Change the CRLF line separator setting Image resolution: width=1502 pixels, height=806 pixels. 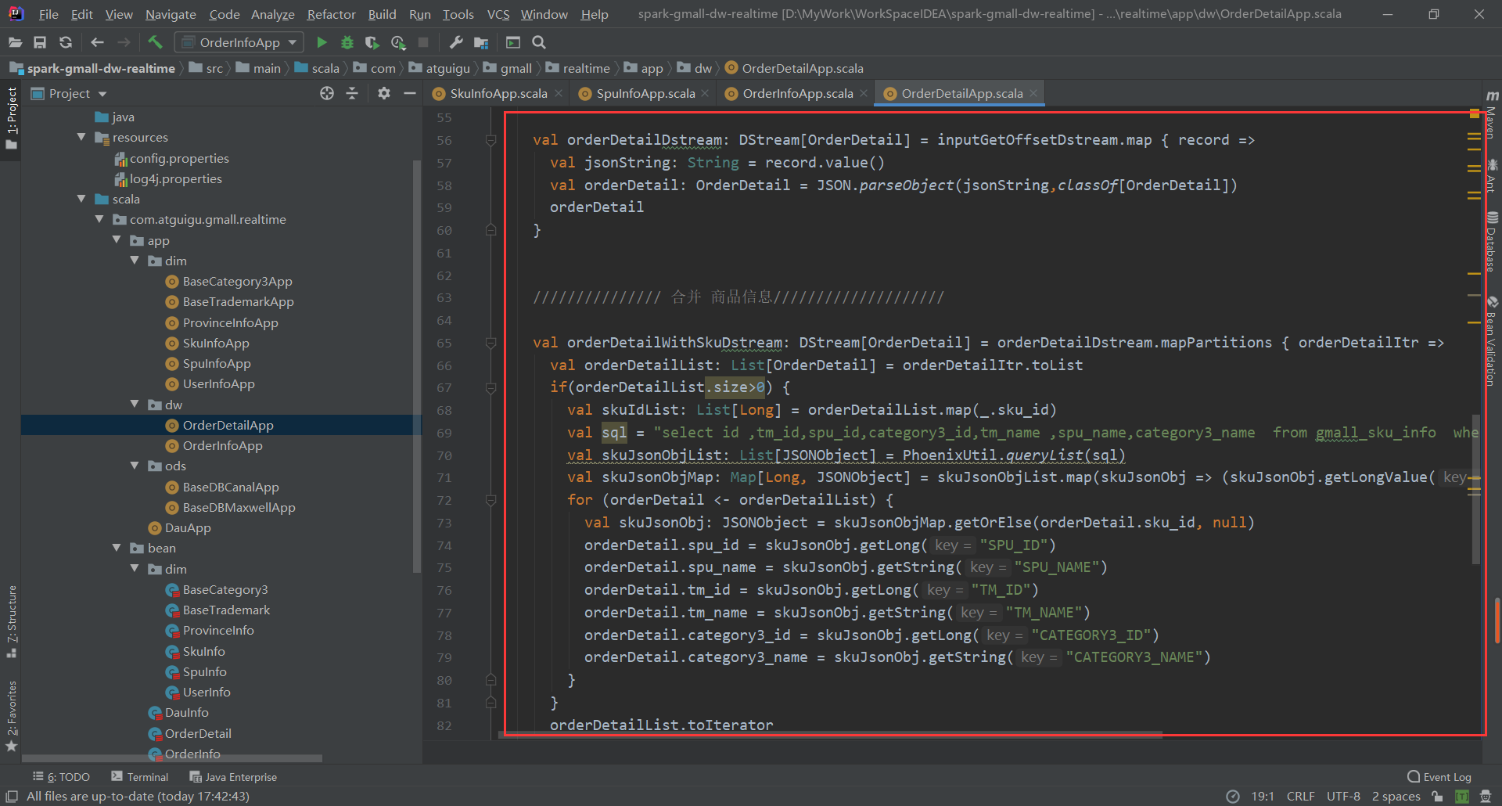[x=1300, y=796]
